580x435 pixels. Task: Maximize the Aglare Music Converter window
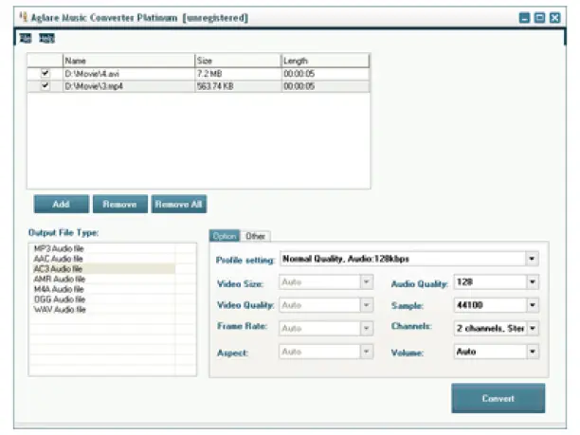coord(539,17)
